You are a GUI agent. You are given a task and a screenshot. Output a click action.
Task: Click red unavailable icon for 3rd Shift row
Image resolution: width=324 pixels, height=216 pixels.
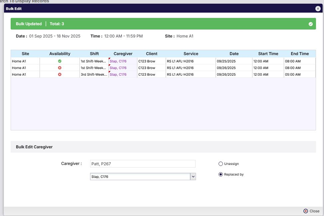60,75
